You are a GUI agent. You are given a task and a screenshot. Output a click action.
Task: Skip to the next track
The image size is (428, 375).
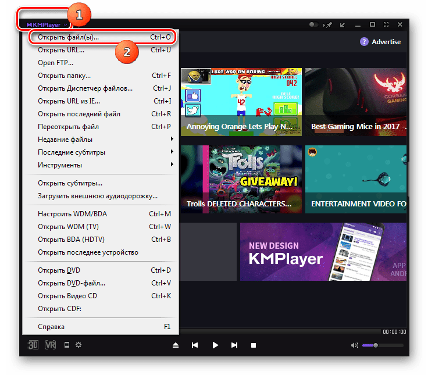(x=234, y=345)
